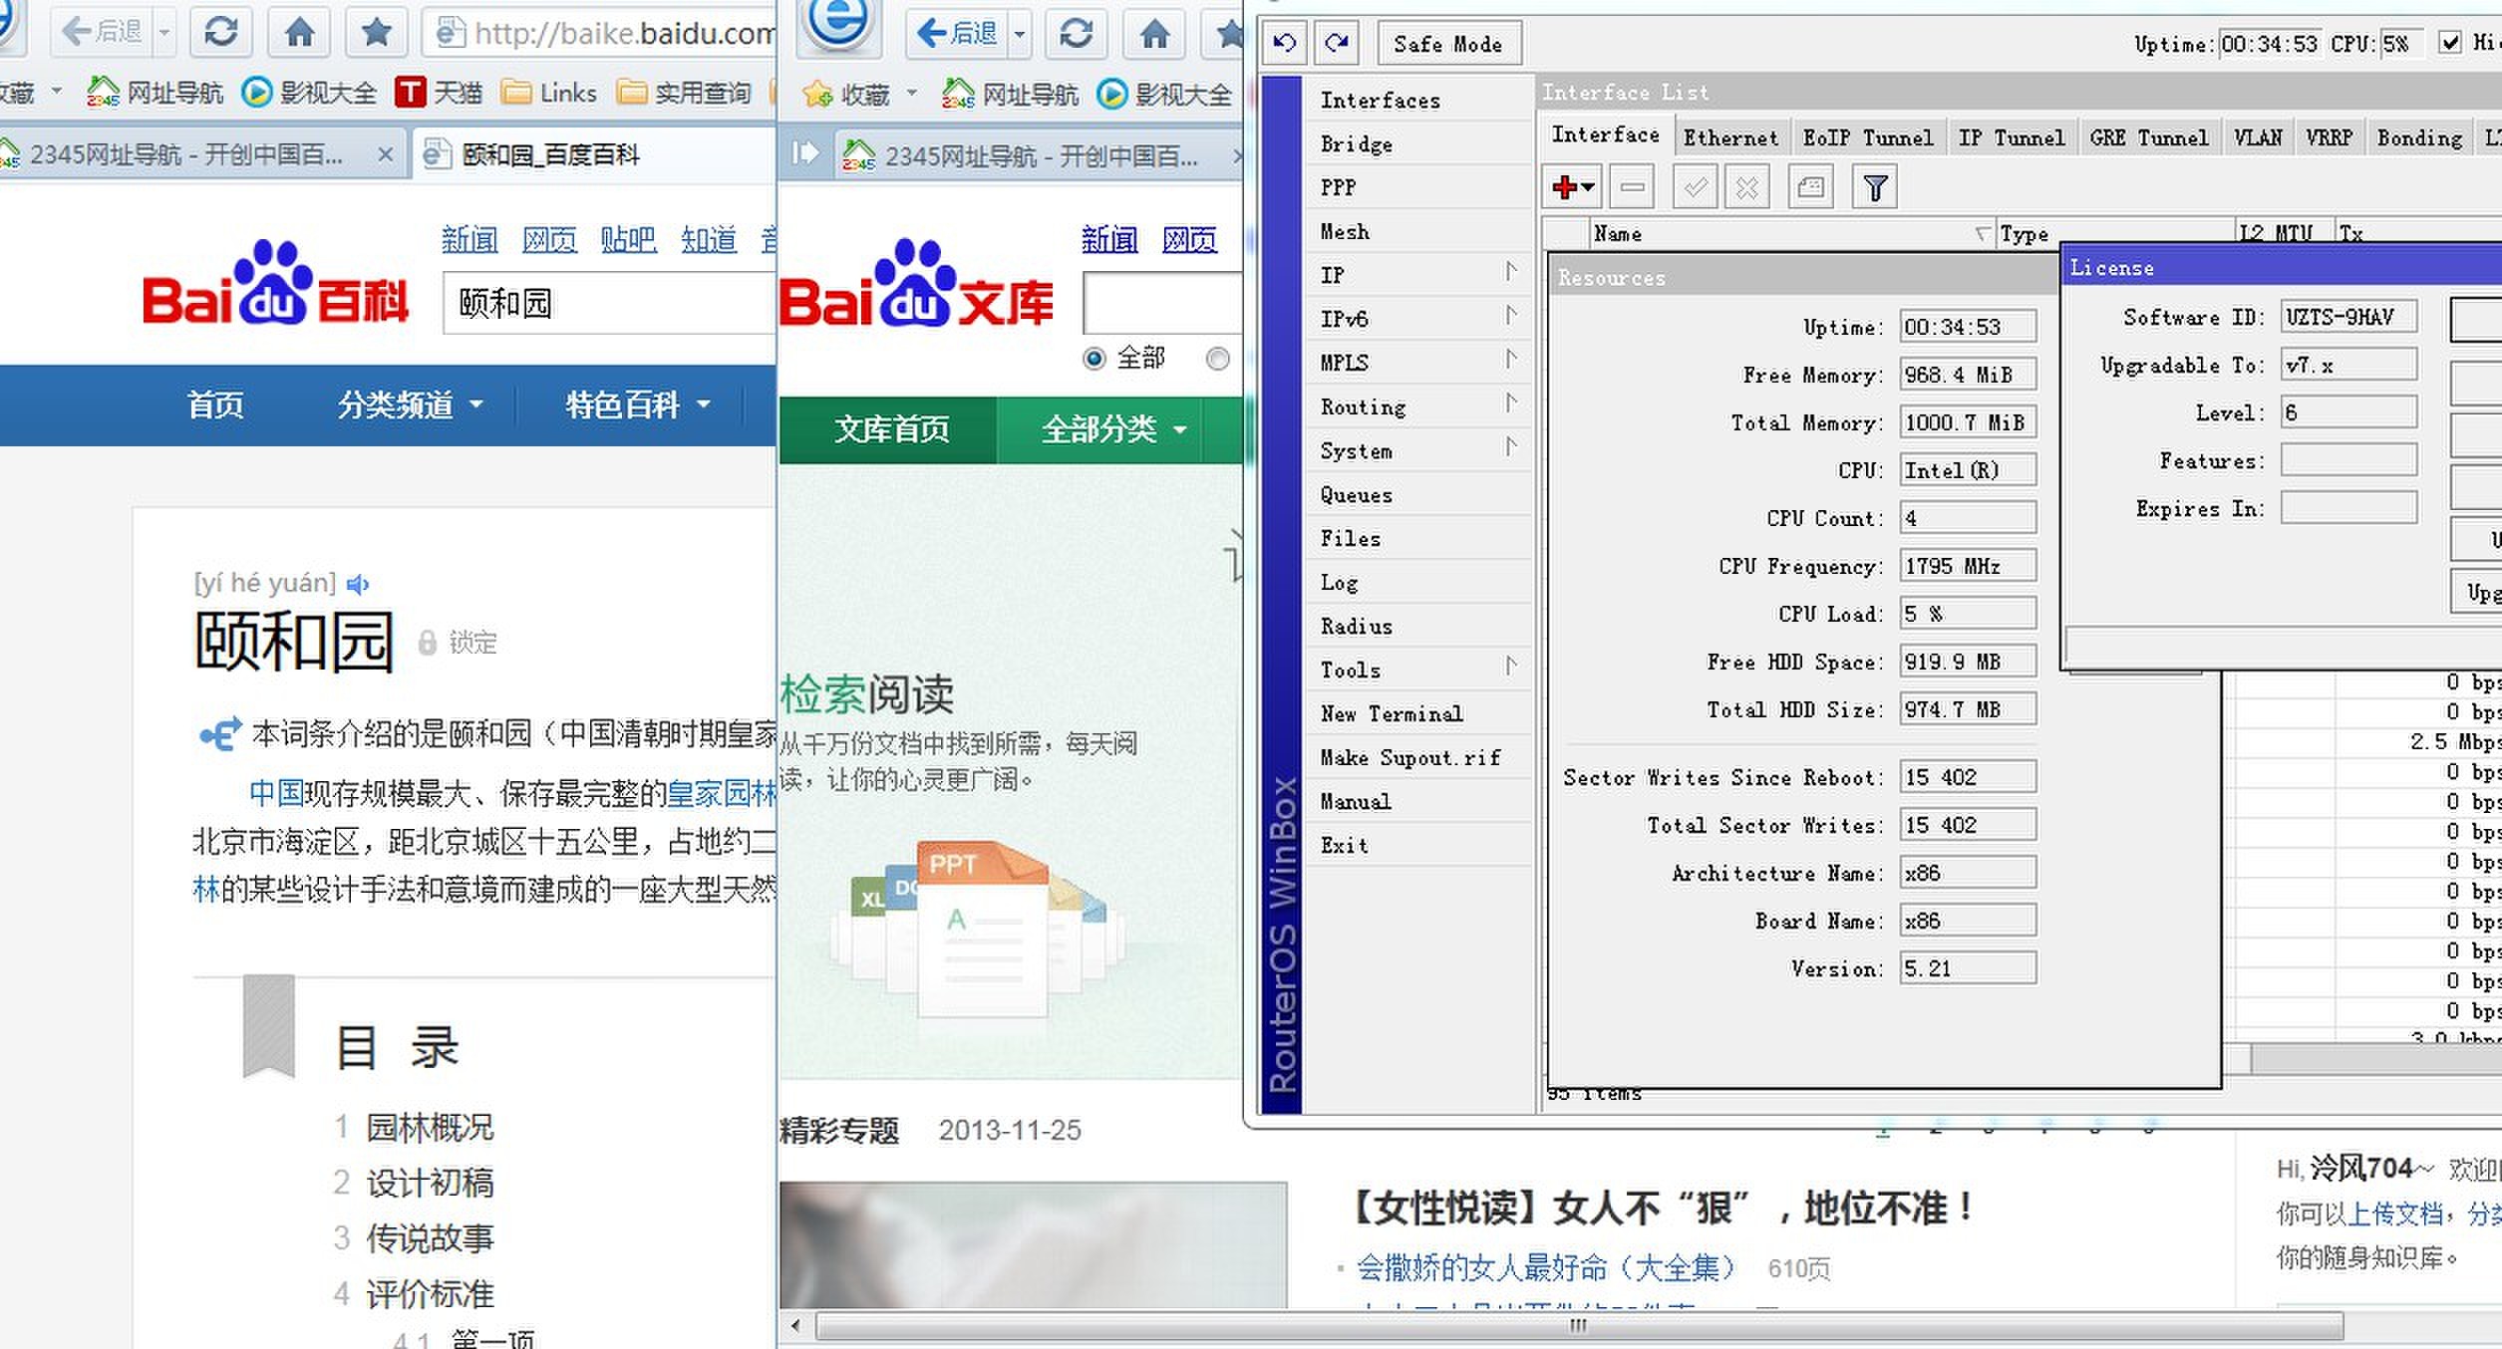Click the 影视大全 bookmark in middle browser
The width and height of the screenshot is (2502, 1349).
[1164, 94]
